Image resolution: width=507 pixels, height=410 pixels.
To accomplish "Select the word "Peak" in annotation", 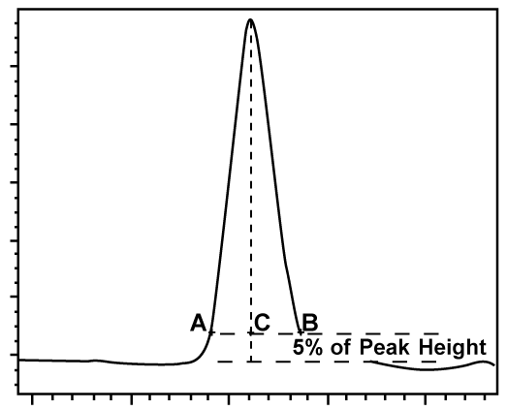I will click(x=385, y=348).
